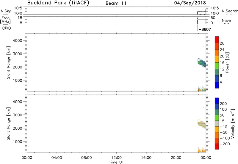Viewport: 238px width, 164px height.
Task: Click the 24 tick on Power colorbar
Action: (x=222, y=50)
